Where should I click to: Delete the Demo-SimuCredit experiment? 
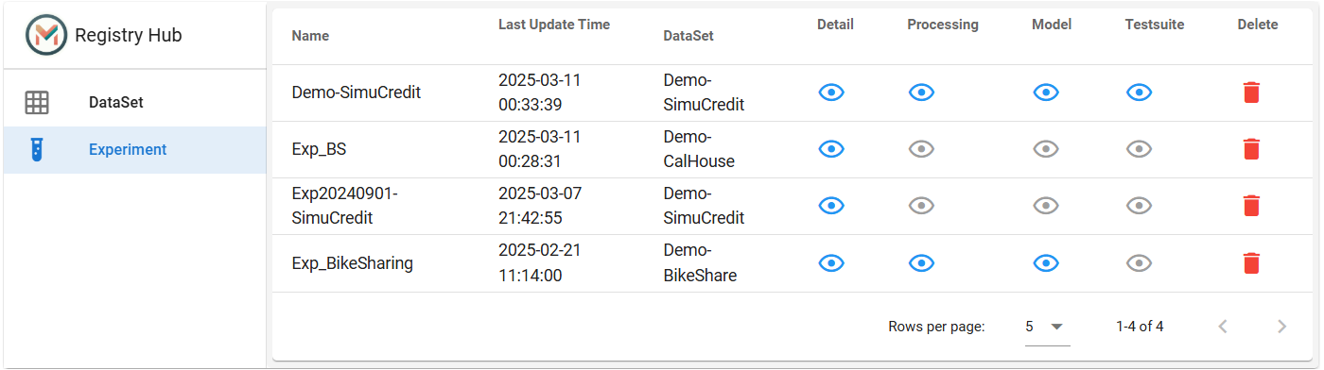tap(1251, 92)
